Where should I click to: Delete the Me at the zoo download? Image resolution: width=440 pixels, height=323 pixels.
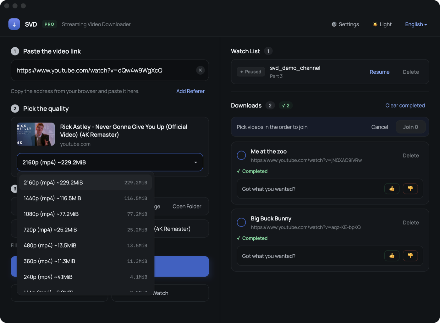click(411, 156)
